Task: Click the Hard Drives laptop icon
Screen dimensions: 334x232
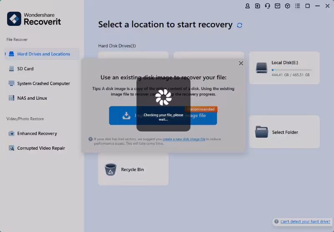Action: (12, 54)
